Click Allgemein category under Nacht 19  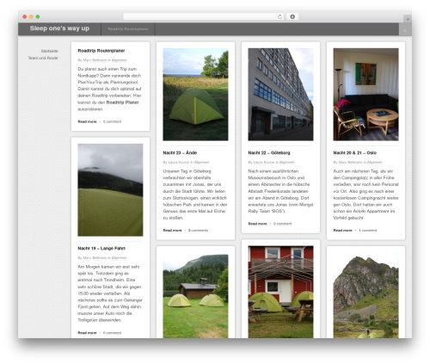(x=120, y=258)
